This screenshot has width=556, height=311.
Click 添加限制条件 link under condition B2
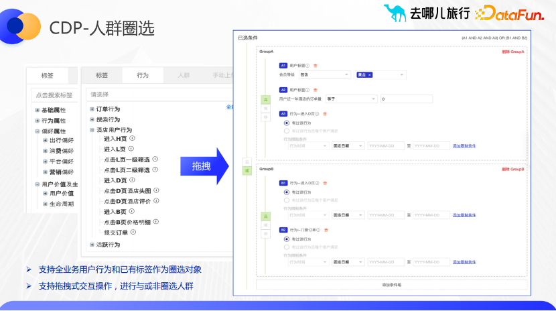click(x=464, y=262)
